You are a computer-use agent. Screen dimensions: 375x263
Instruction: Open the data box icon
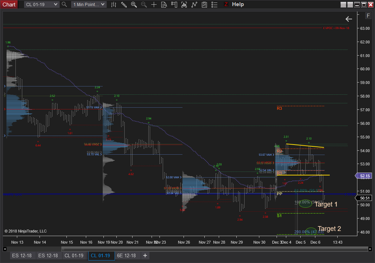164,5
